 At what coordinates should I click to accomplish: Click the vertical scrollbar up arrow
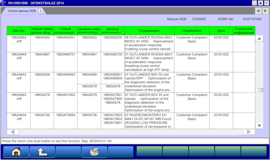[x=259, y=39]
